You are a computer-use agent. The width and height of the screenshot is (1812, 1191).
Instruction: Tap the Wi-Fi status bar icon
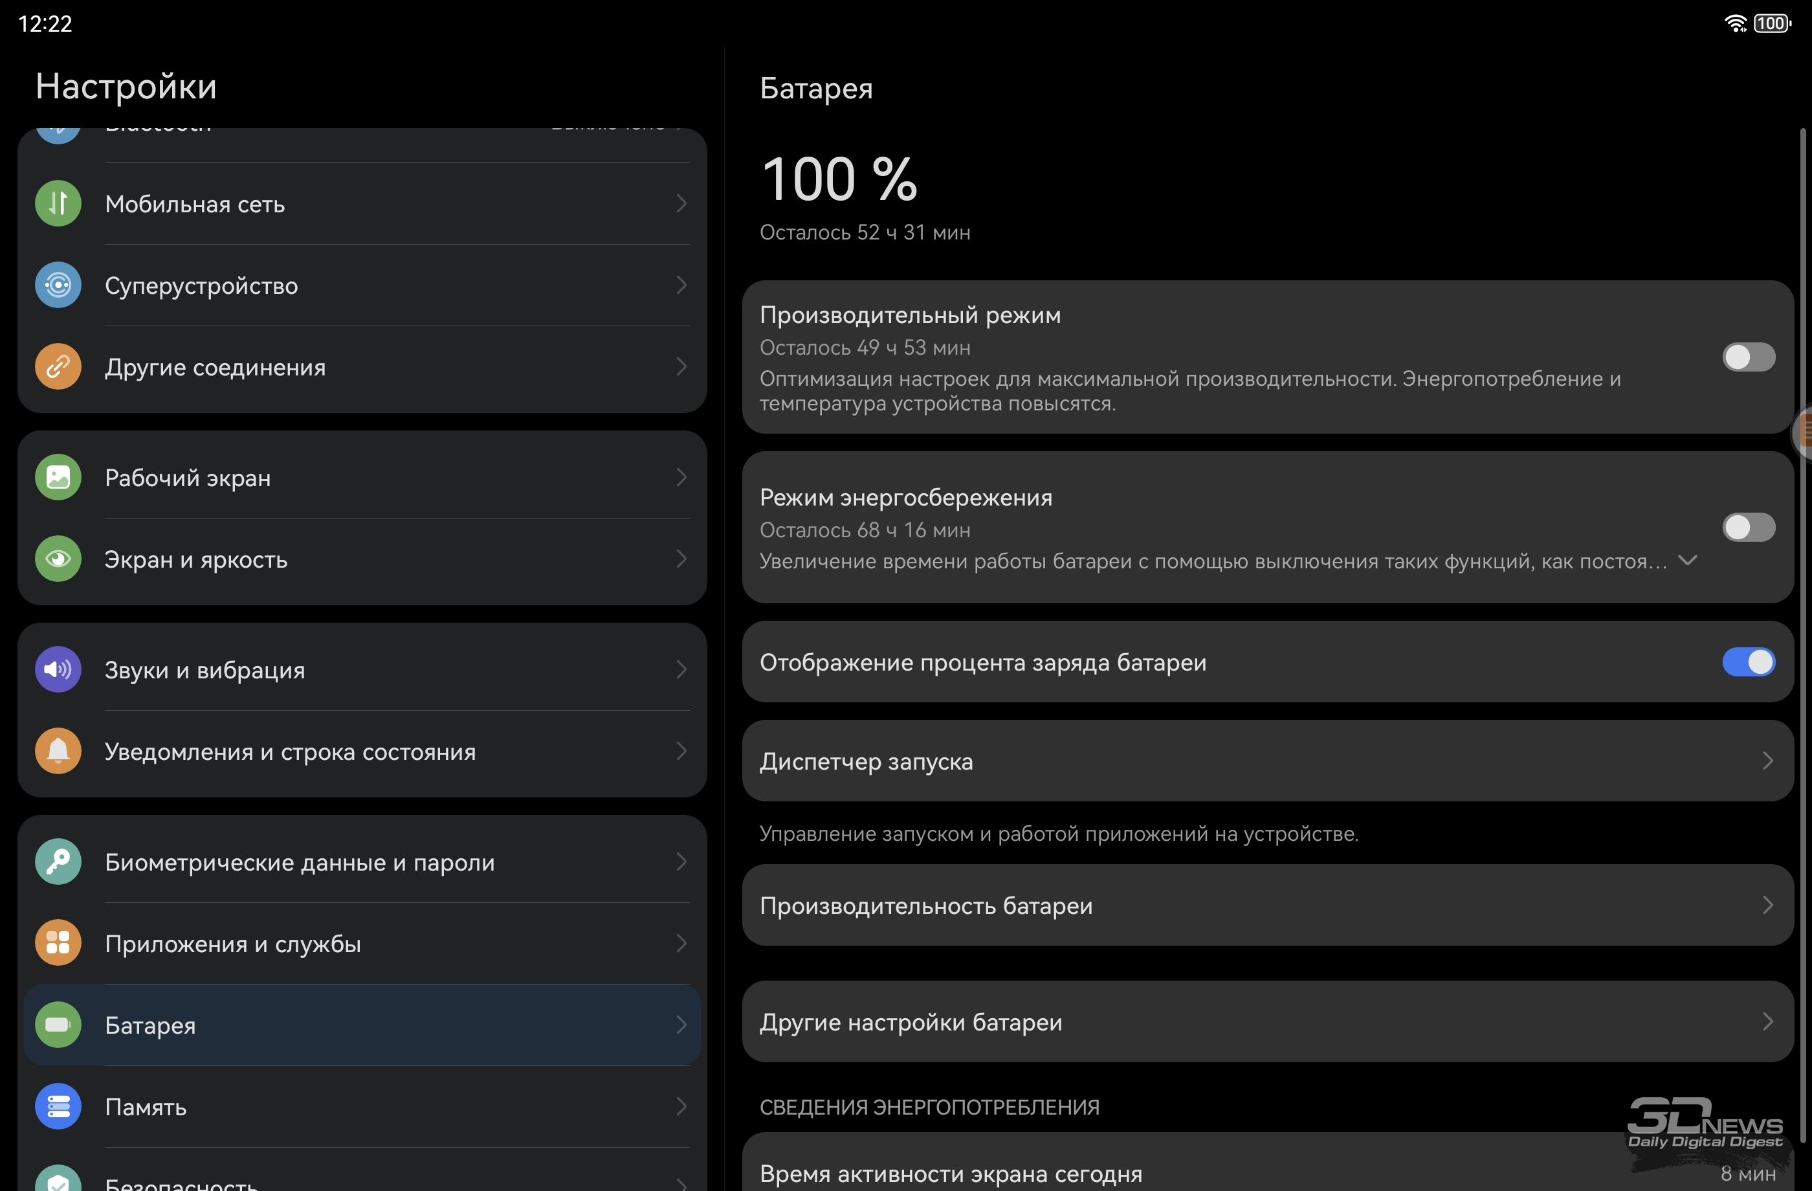1735,23
